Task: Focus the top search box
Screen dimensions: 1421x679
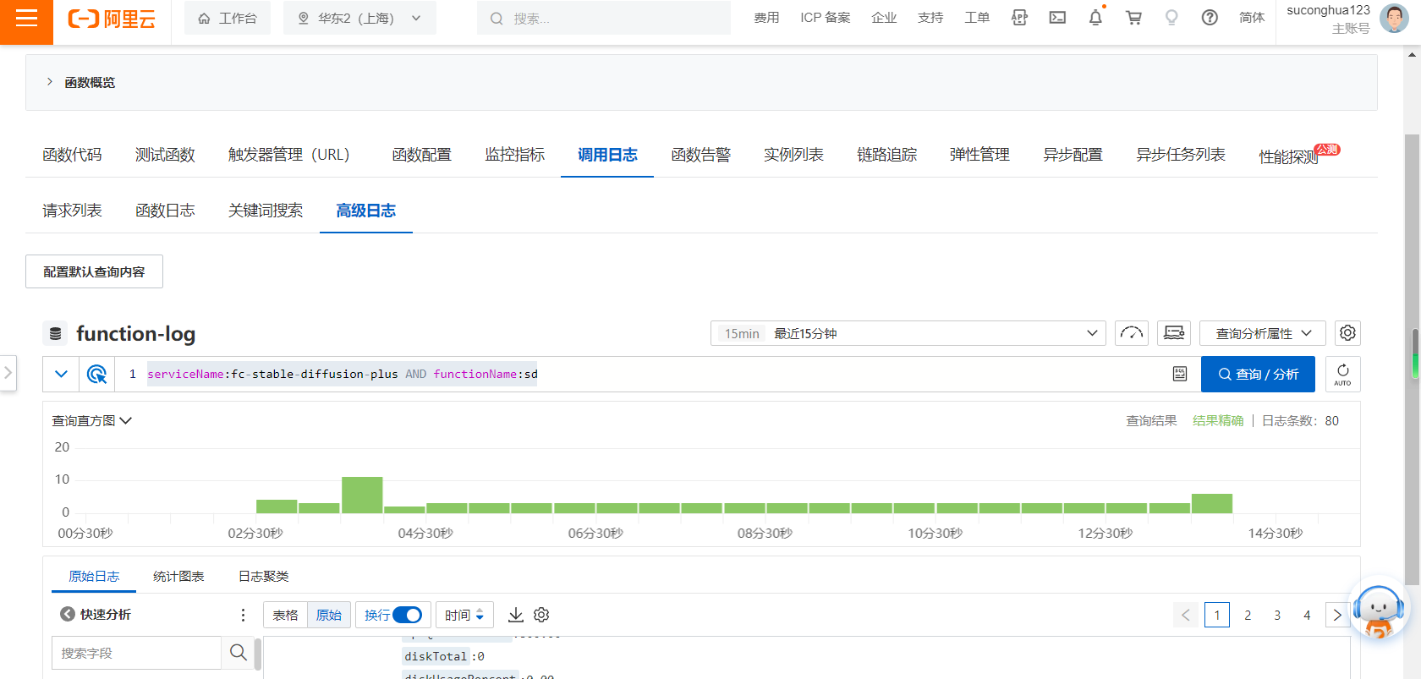Action: coord(604,18)
